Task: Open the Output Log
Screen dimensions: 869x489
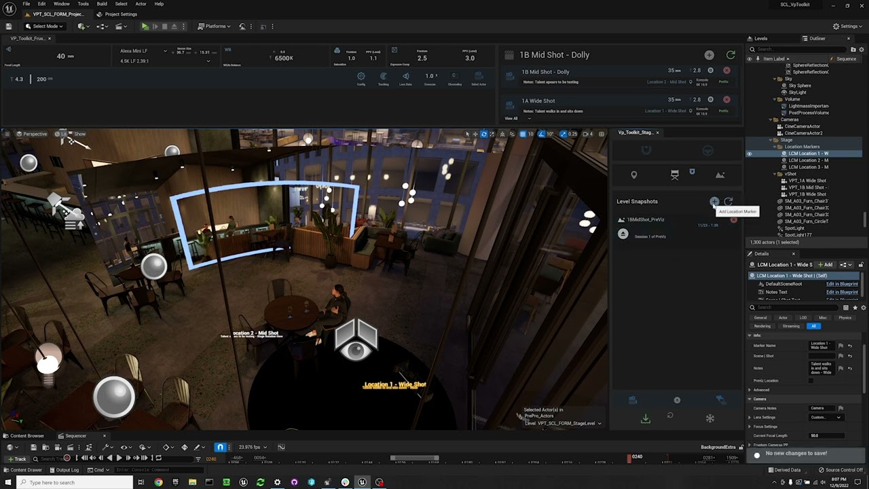Action: [64, 470]
